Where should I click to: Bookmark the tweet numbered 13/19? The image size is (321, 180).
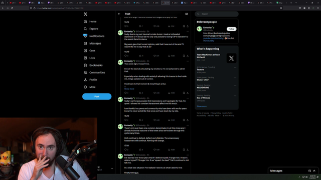point(184,26)
